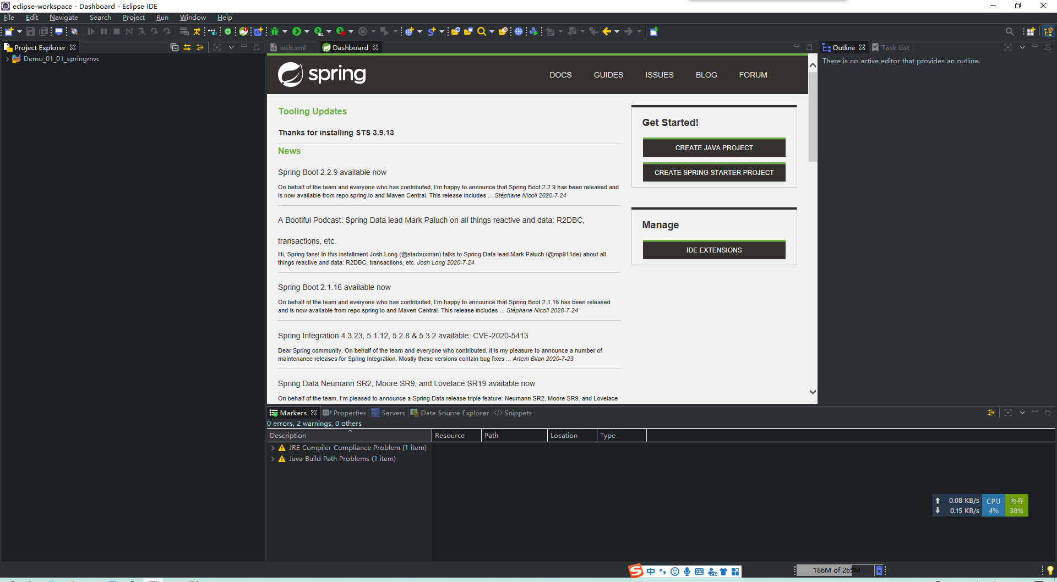Open the FORUM link in Spring header
The height and width of the screenshot is (582, 1057).
(753, 75)
